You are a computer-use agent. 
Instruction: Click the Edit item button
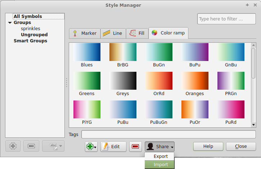pos(113,147)
